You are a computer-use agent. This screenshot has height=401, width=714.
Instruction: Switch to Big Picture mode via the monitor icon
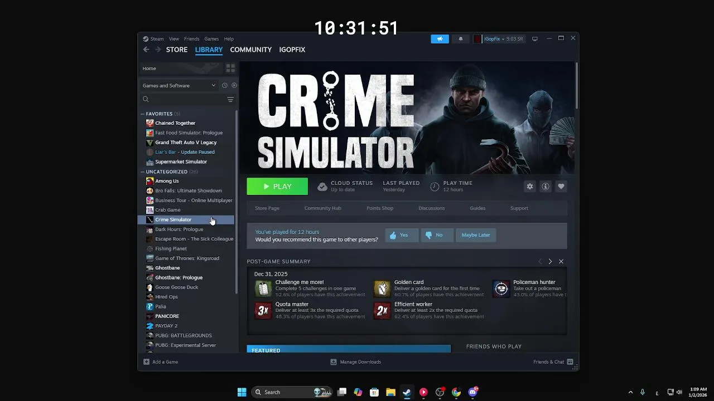(x=535, y=39)
